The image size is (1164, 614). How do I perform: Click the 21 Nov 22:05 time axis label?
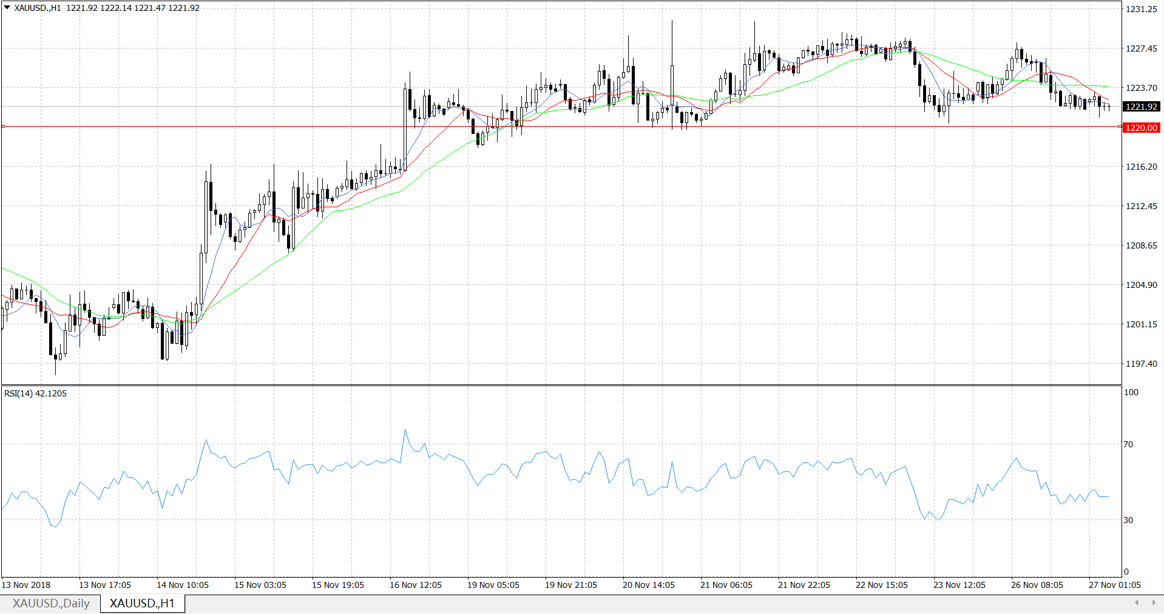coord(804,585)
